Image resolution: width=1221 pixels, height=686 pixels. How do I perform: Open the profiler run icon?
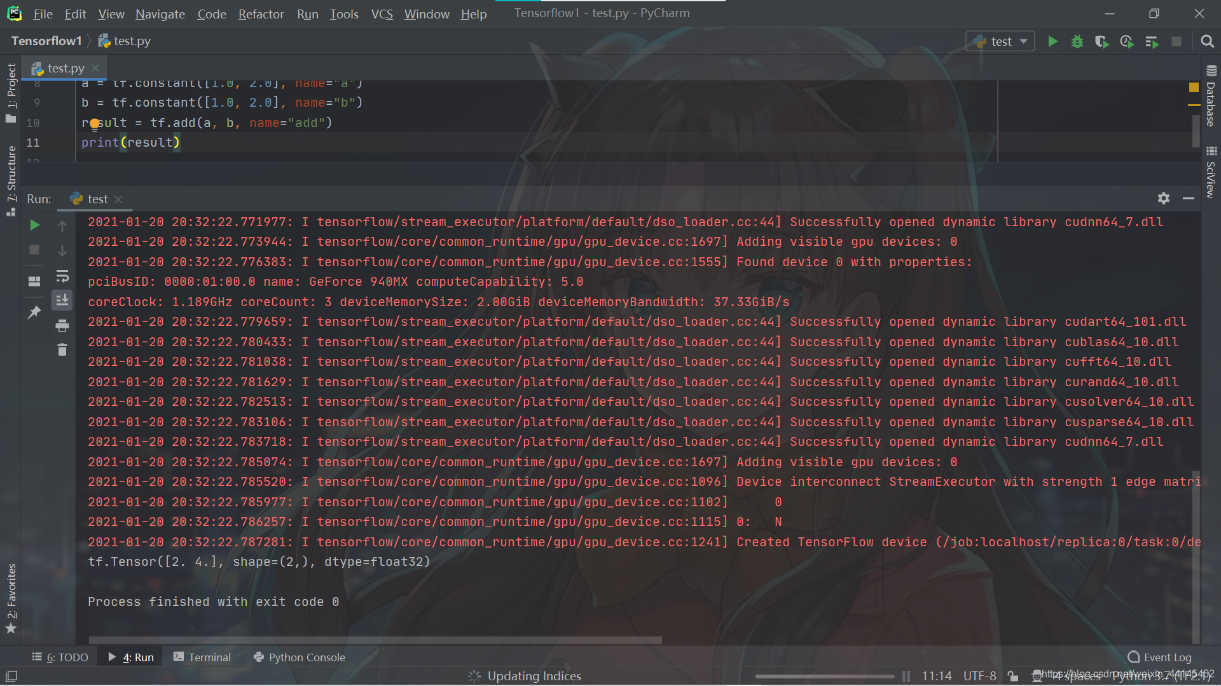click(1126, 41)
